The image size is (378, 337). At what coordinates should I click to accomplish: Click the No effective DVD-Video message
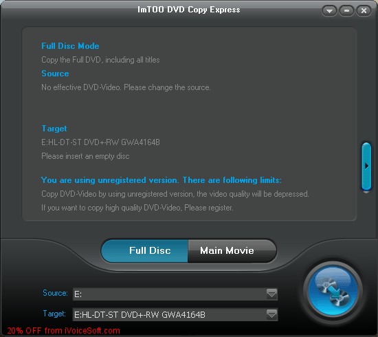[x=126, y=87]
